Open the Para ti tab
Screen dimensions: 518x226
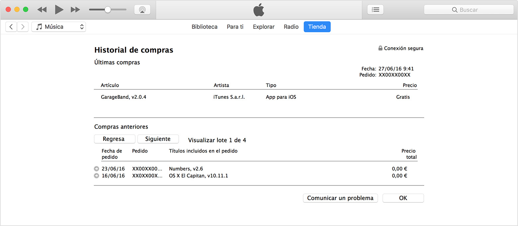235,27
